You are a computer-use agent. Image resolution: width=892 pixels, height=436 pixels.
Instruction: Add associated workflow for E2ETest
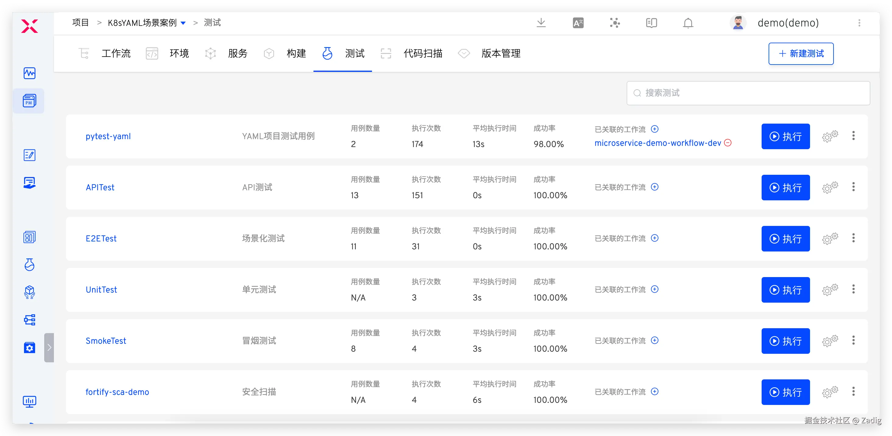click(x=654, y=238)
